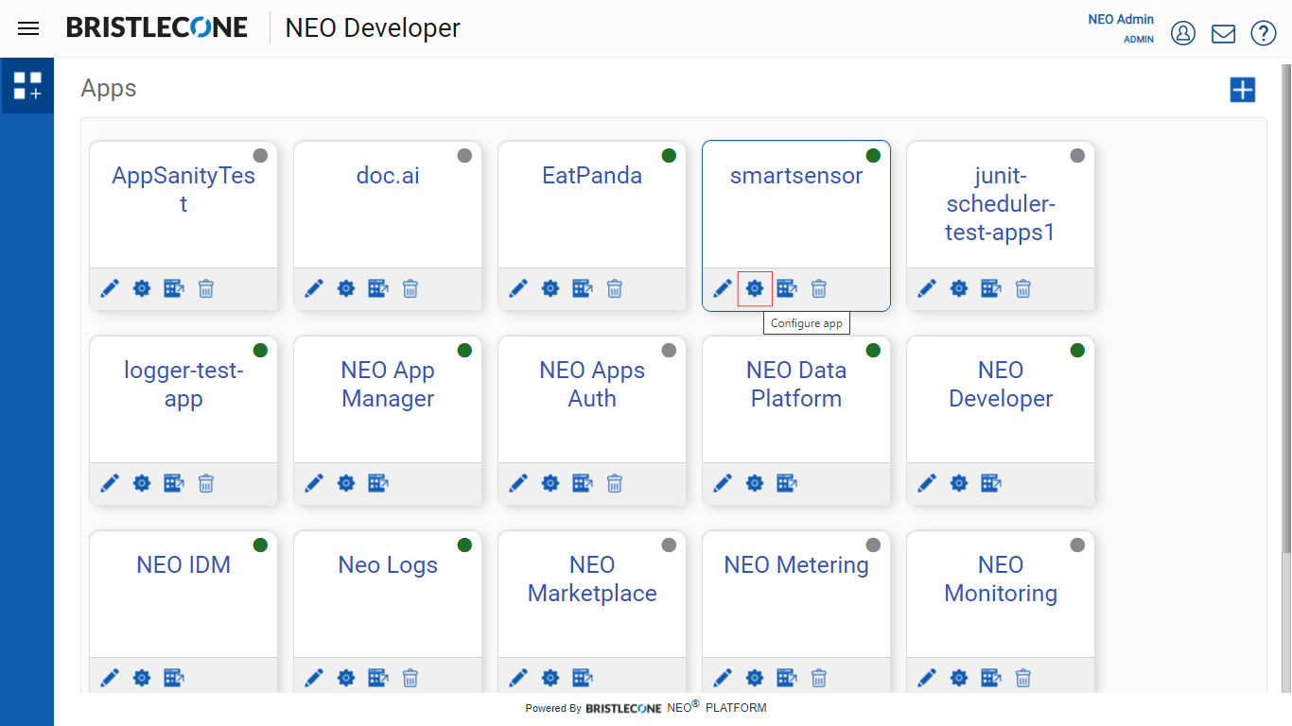Configure the NEO Metering app via gear icon

755,678
